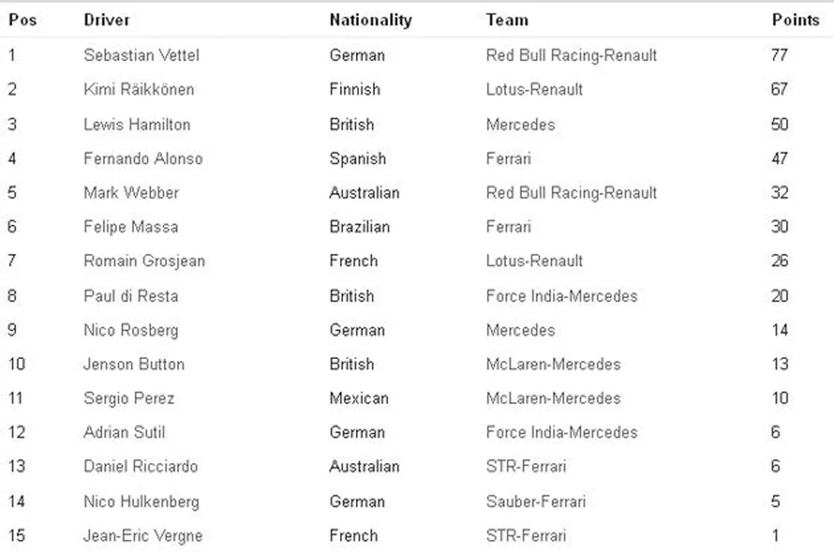Click Mark Webber's driver name
This screenshot has height=556, width=834.
point(131,193)
